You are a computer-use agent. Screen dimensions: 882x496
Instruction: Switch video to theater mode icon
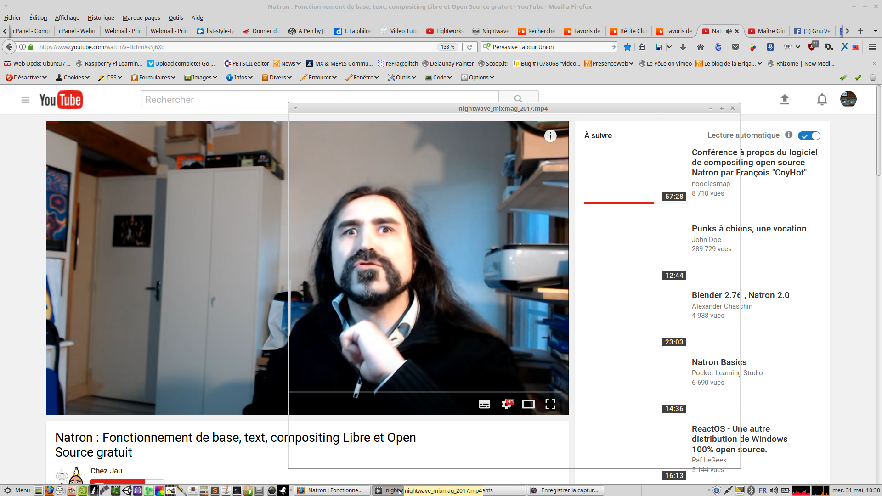point(528,404)
